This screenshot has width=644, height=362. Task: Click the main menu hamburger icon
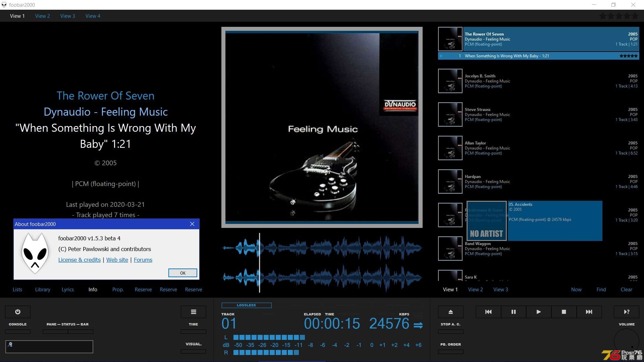(194, 312)
